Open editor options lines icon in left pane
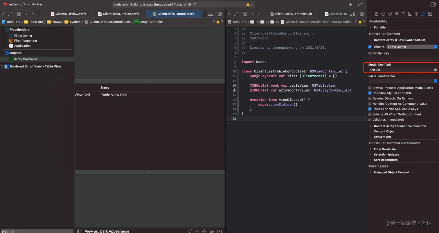Viewport: 439px width, 233px height. pyautogui.click(x=210, y=14)
